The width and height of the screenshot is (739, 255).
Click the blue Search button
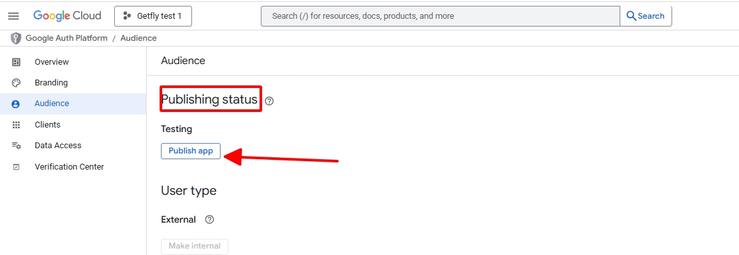(645, 16)
